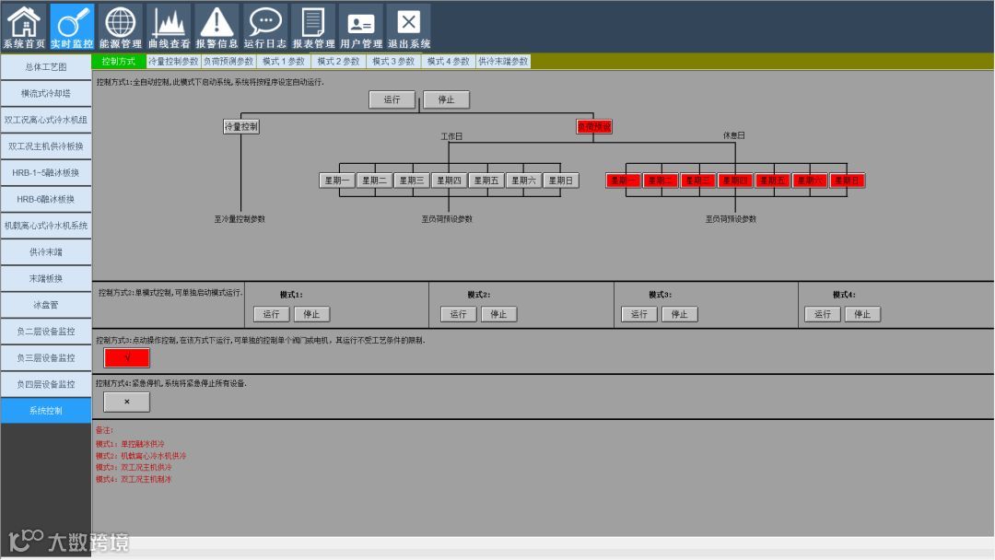Switch to 控制方式 tab
Image resolution: width=995 pixels, height=560 pixels.
pos(119,62)
